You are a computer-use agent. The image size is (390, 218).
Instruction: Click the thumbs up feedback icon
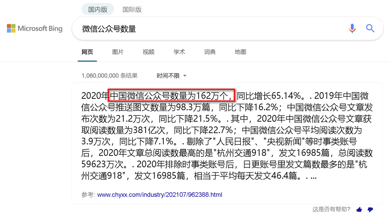pos(359,210)
